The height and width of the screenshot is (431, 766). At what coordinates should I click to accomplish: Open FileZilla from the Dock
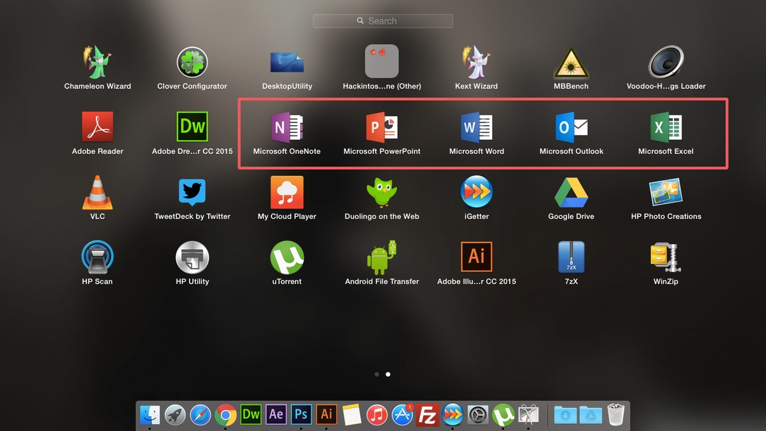[x=427, y=415]
